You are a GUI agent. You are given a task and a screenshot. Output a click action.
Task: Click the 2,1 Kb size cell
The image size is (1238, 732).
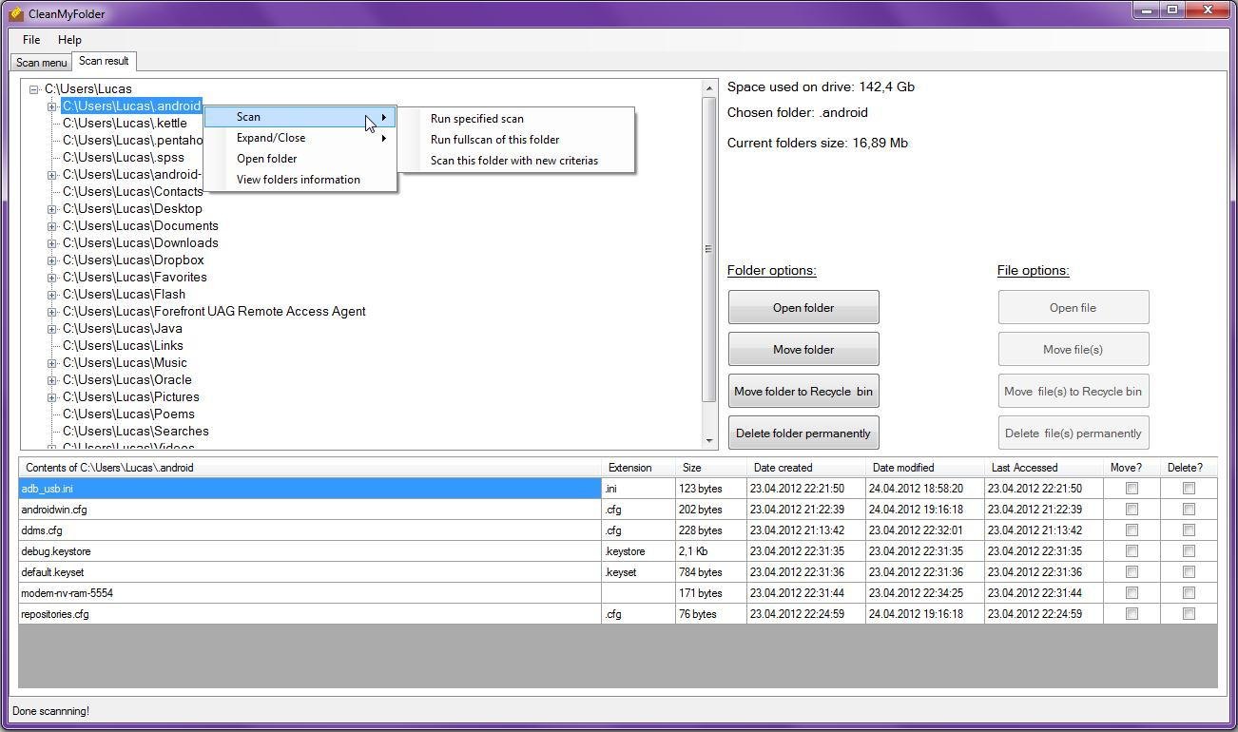tap(710, 551)
